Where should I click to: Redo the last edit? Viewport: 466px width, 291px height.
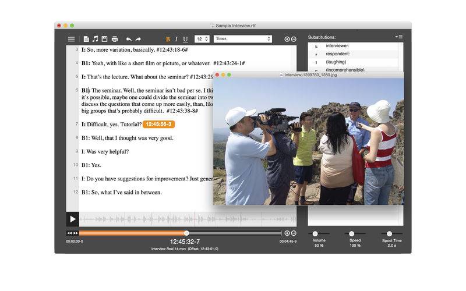click(138, 39)
